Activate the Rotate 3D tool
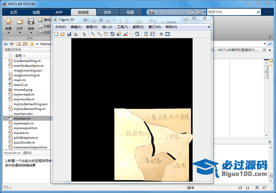Viewport: 276px width, 193px height. 112,34
